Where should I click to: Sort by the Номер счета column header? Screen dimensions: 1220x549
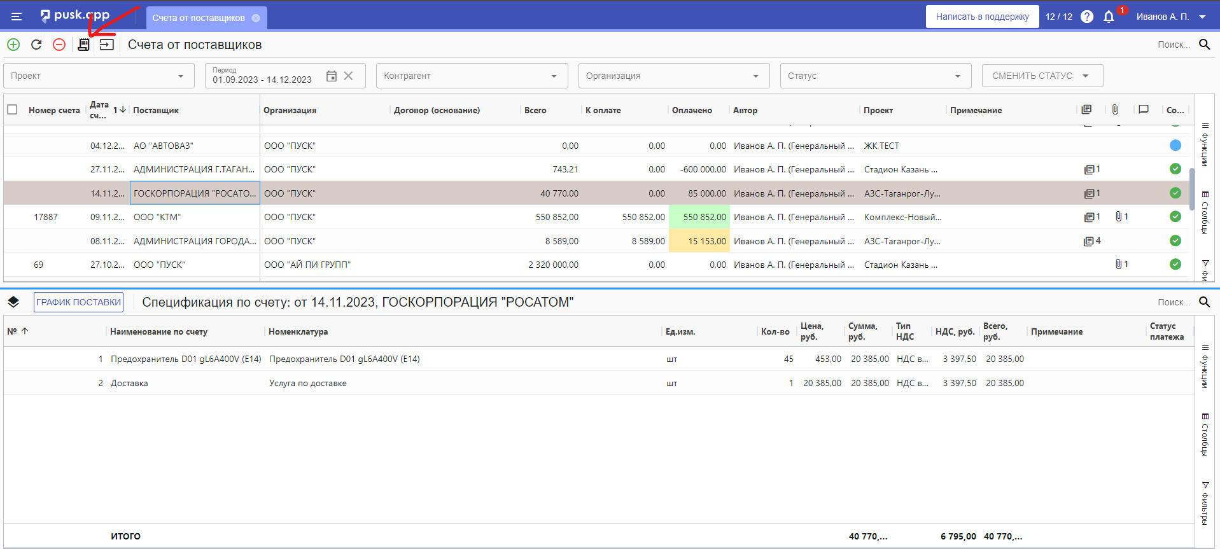click(x=54, y=110)
